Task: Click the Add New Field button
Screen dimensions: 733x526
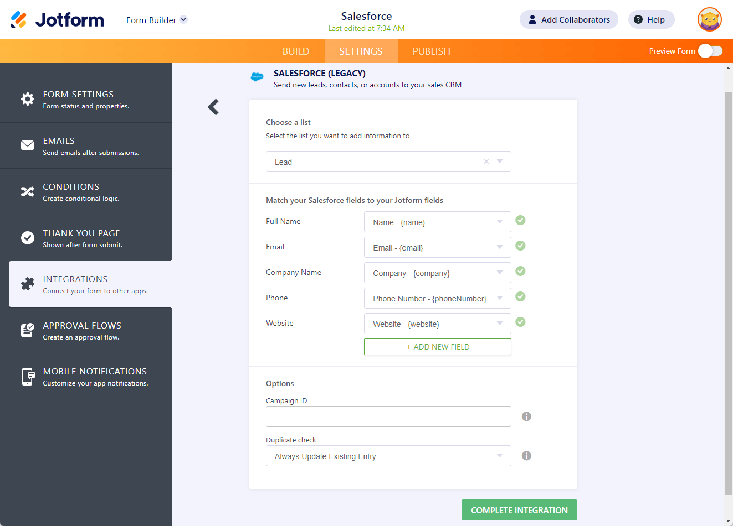Action: (437, 347)
